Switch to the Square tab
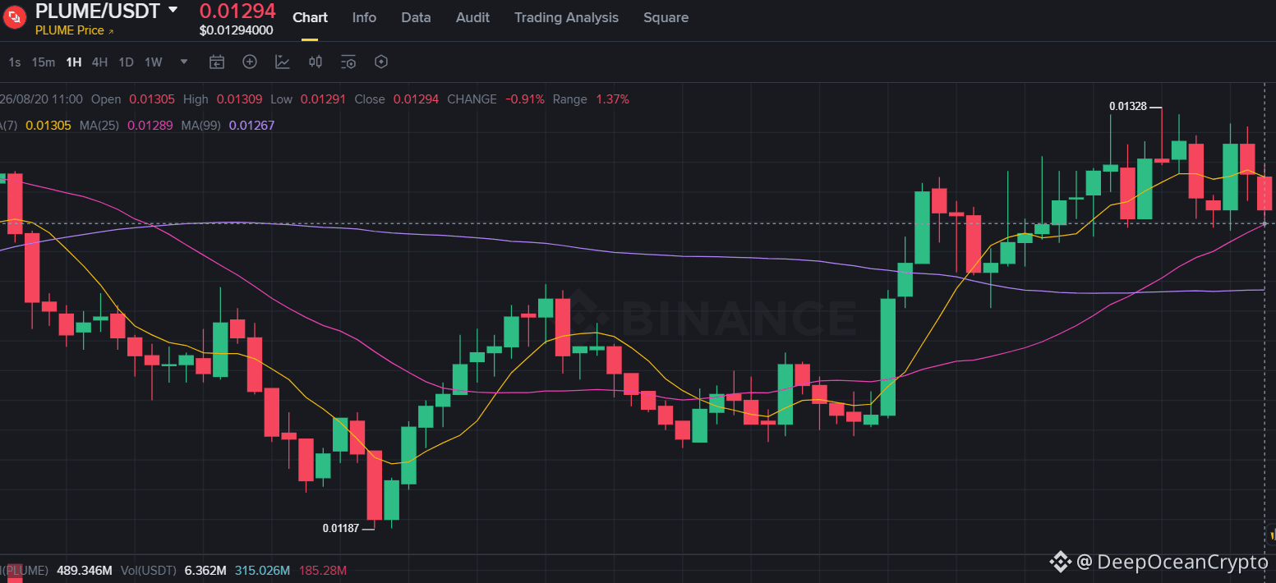Viewport: 1276px width, 583px height. click(666, 17)
